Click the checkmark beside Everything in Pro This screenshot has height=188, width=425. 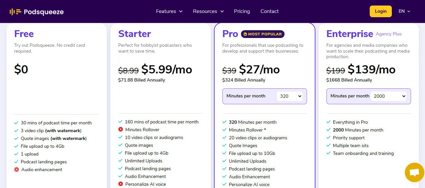328,122
